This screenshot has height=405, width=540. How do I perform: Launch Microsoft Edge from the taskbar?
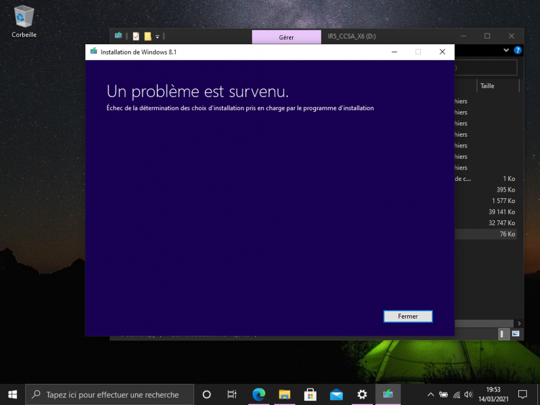pyautogui.click(x=259, y=394)
